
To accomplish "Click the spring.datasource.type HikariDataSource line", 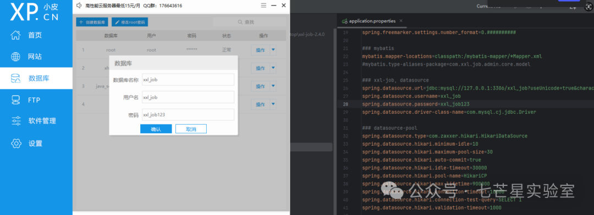I will [x=444, y=136].
